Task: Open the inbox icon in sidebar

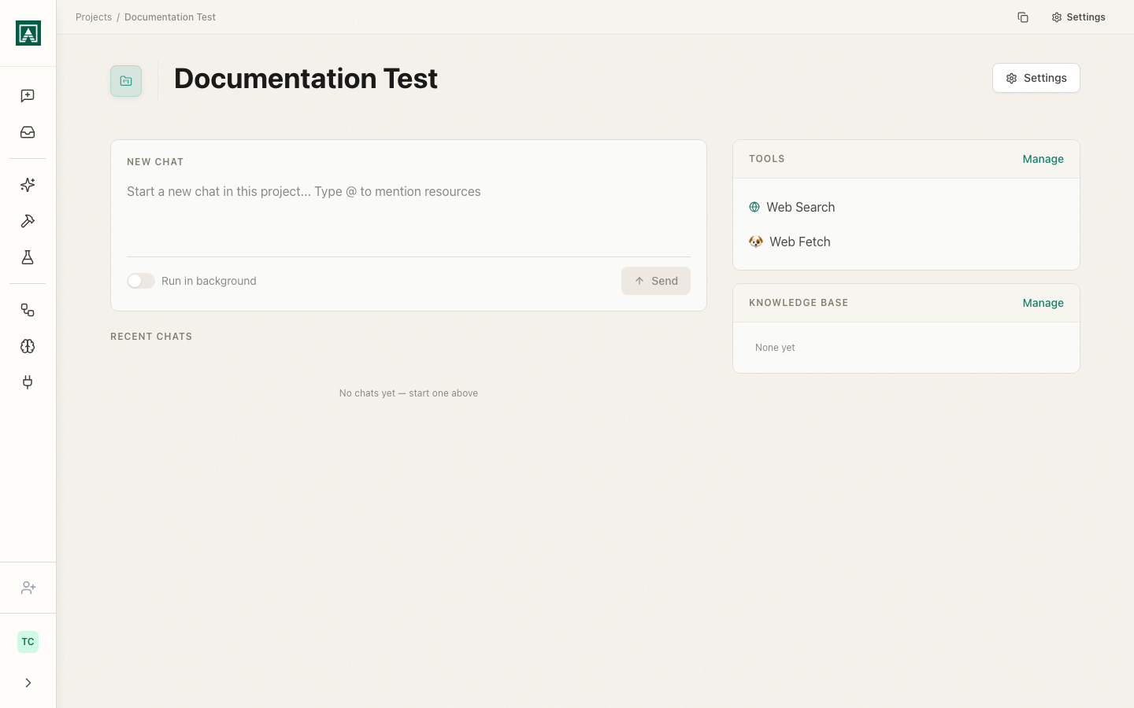Action: [28, 132]
